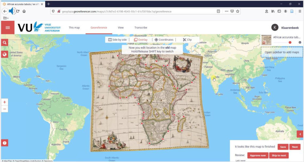Click the Save button
Image resolution: width=304 pixels, height=162 pixels.
tap(283, 147)
